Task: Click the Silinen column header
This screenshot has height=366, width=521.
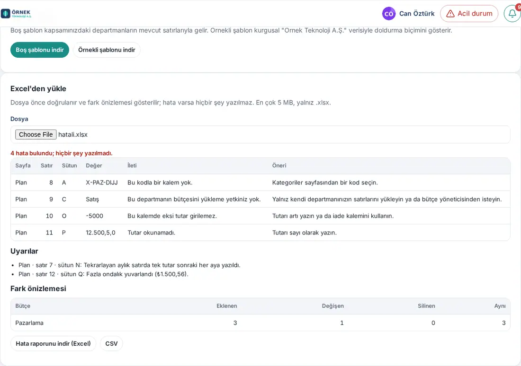Action: (x=426, y=306)
